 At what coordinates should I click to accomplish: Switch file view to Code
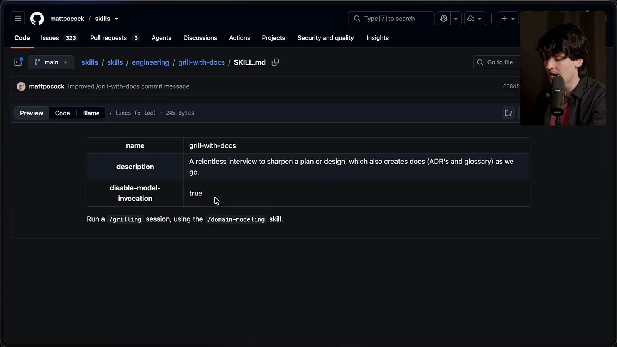[62, 113]
